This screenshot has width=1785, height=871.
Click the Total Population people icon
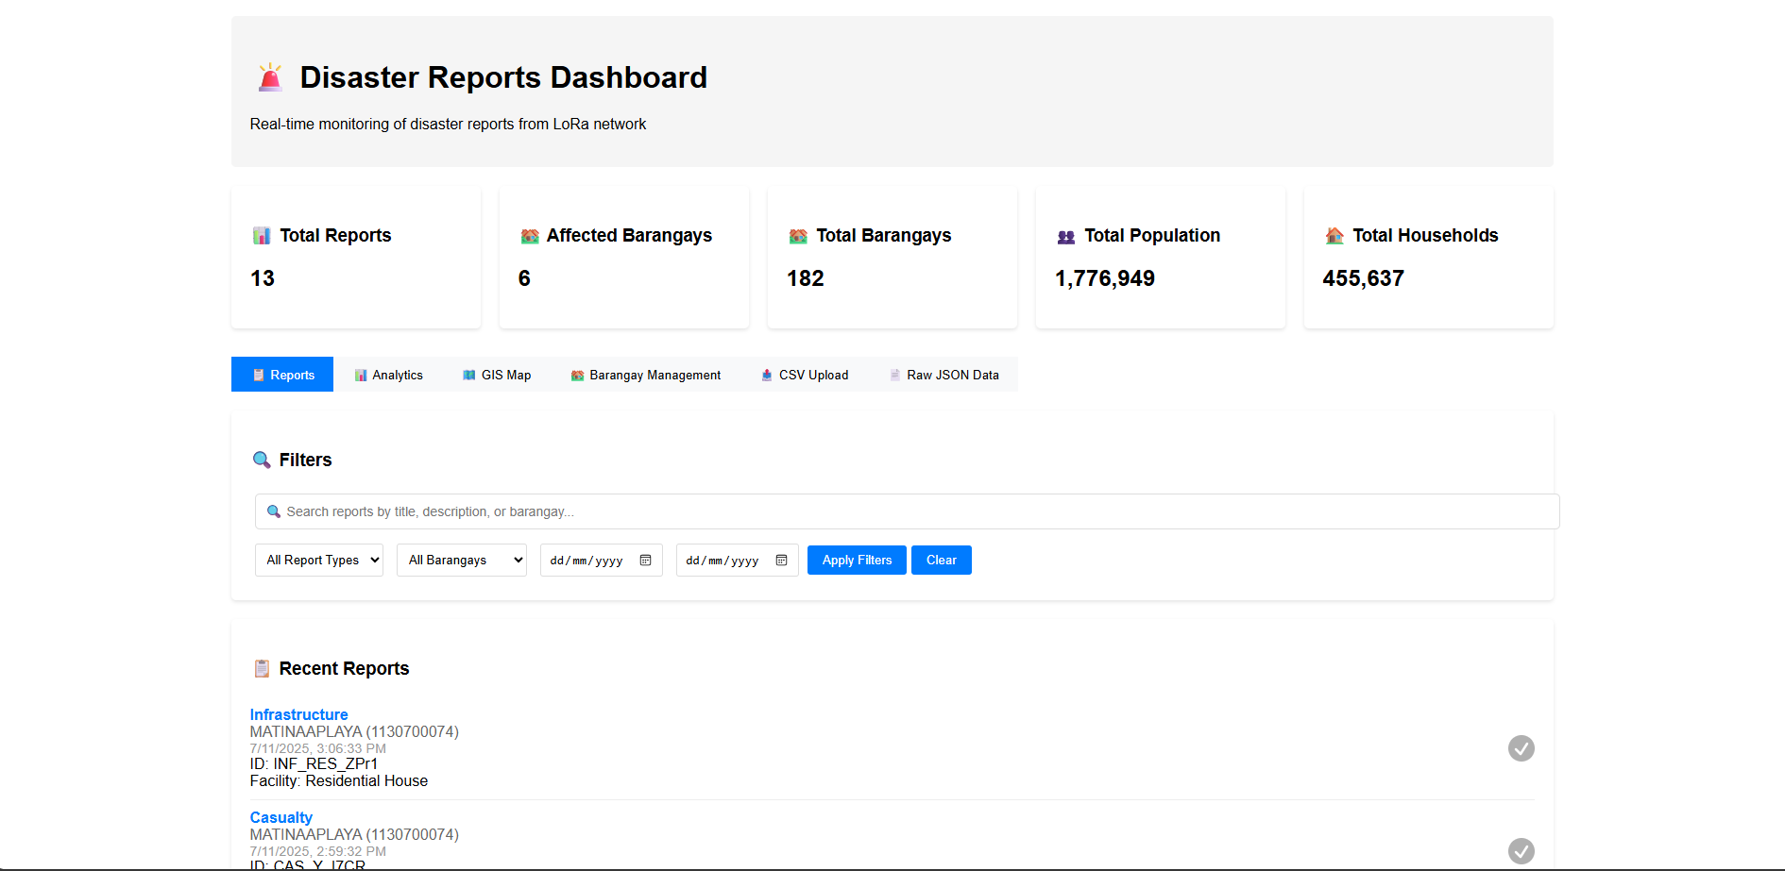point(1066,237)
